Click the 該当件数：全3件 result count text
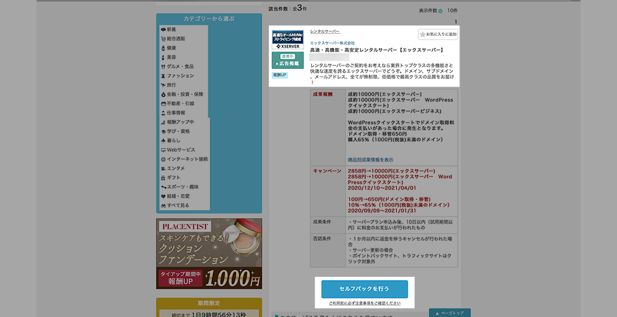The height and width of the screenshot is (317, 617). click(288, 8)
